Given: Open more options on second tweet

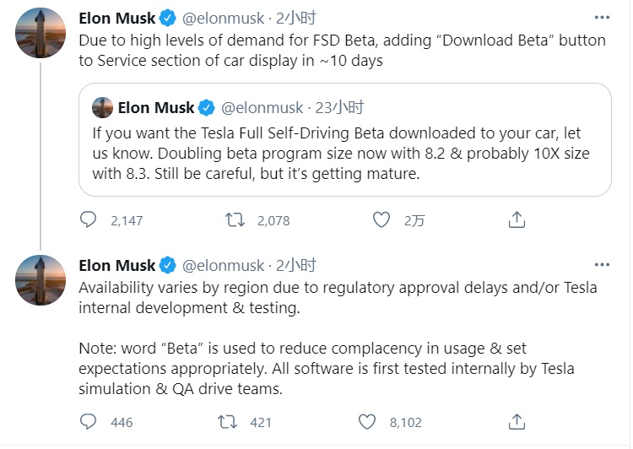Looking at the screenshot, I should pos(601,265).
